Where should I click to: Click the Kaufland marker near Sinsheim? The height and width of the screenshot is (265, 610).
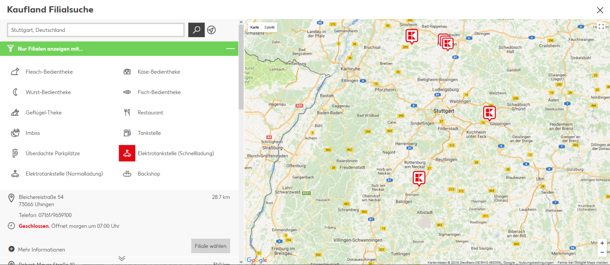412,36
